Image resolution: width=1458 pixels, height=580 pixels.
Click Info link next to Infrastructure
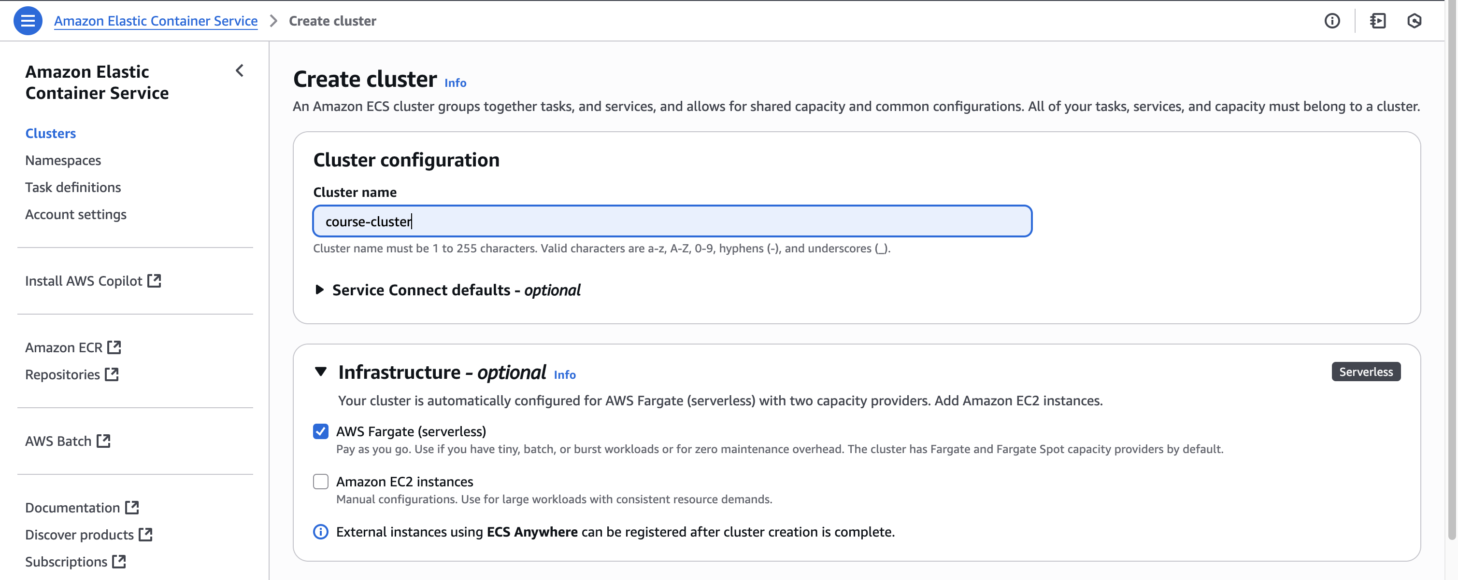[564, 374]
